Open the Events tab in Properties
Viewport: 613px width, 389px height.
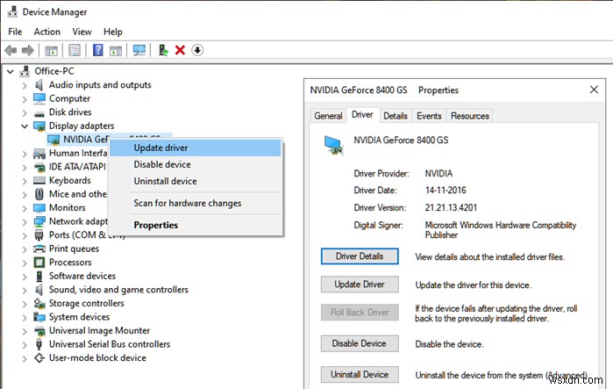(429, 116)
